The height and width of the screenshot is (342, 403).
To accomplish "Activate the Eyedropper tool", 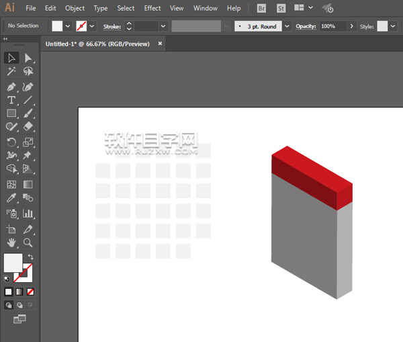I will tap(11, 198).
